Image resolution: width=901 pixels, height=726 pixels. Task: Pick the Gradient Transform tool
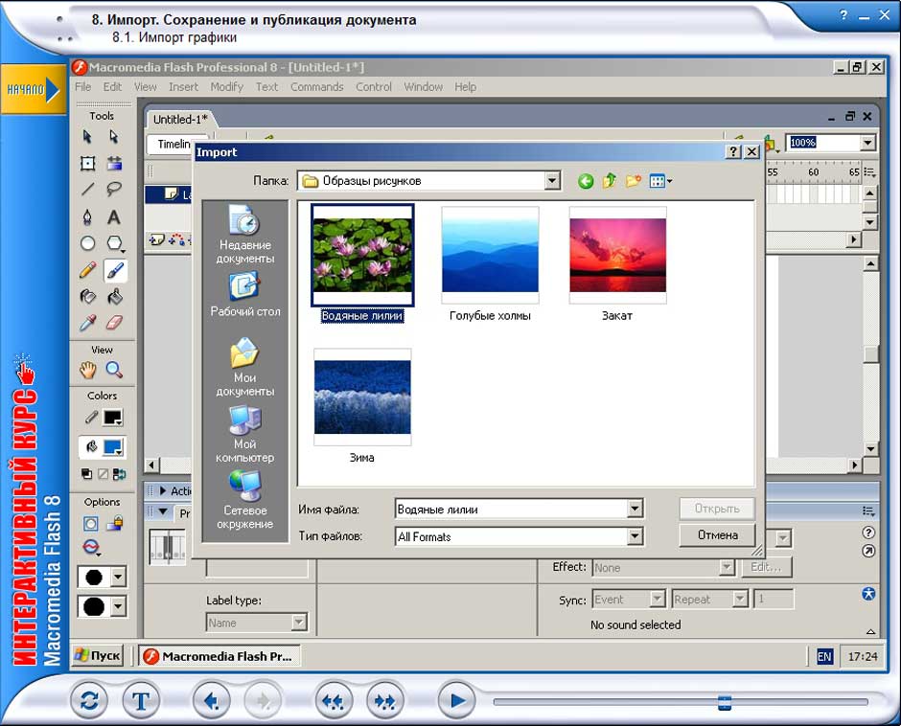tap(114, 164)
